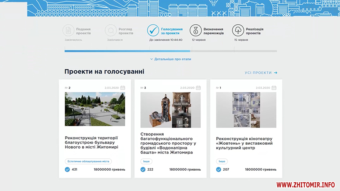Click calendar icon on project № 3 card
The width and height of the screenshot is (340, 191).
[x=198, y=88]
